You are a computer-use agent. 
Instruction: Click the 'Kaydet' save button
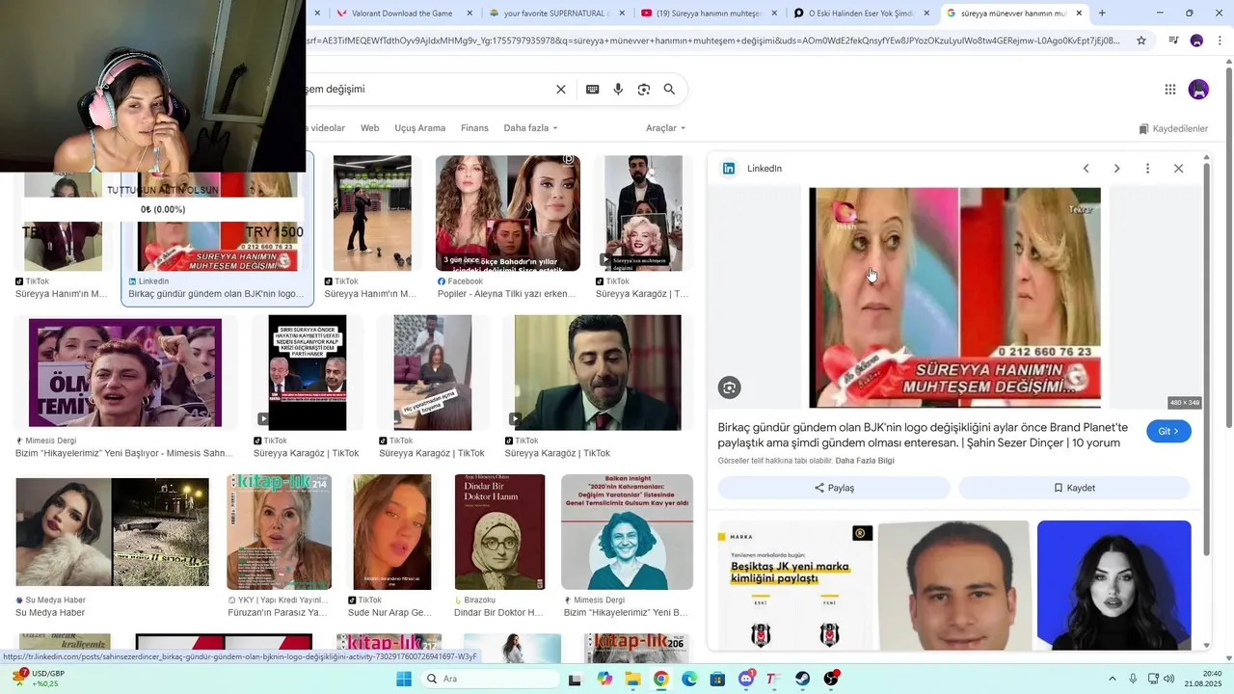[x=1074, y=488]
